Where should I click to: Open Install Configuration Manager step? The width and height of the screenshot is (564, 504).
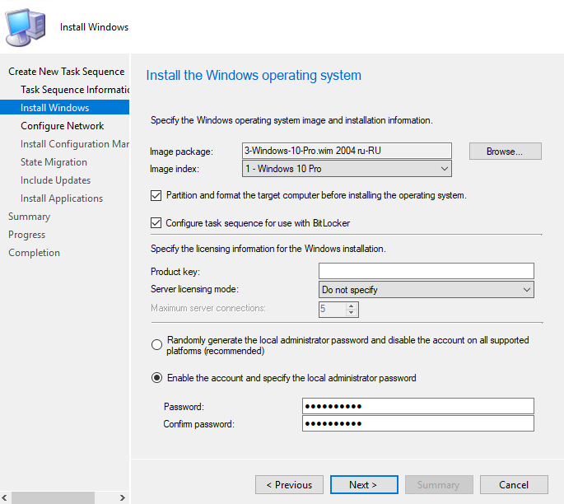(x=75, y=144)
